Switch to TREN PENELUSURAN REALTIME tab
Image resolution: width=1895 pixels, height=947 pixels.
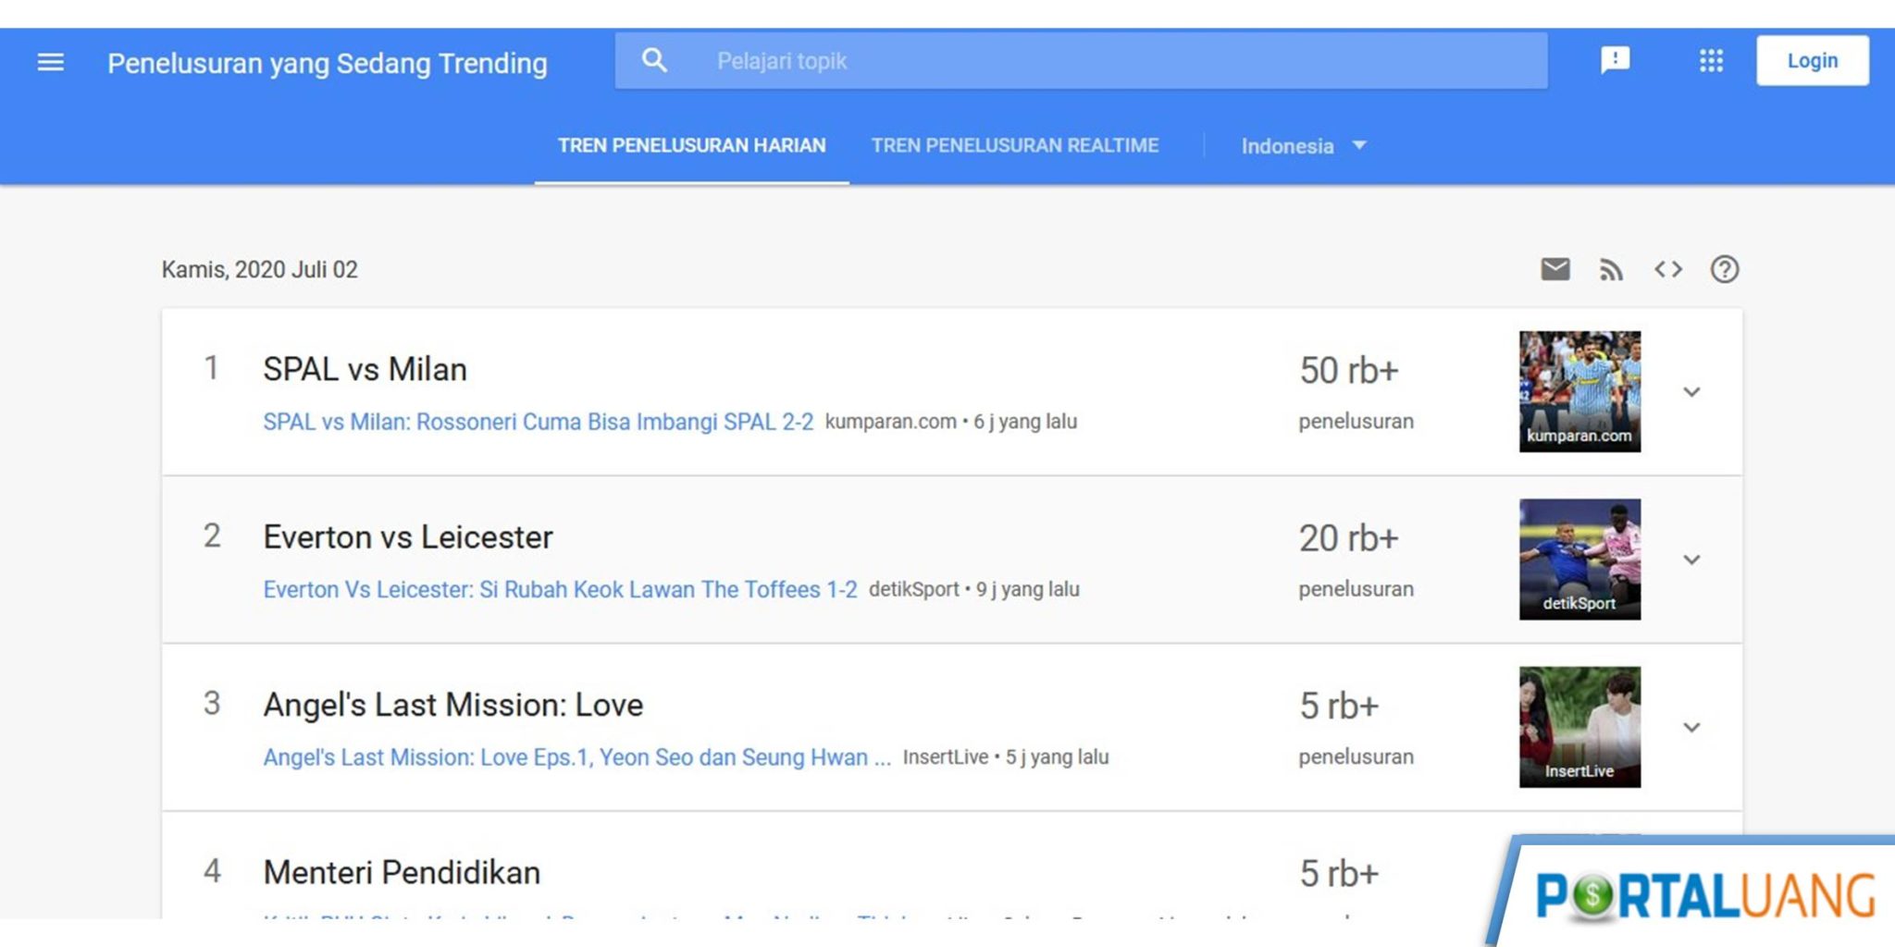click(1014, 145)
